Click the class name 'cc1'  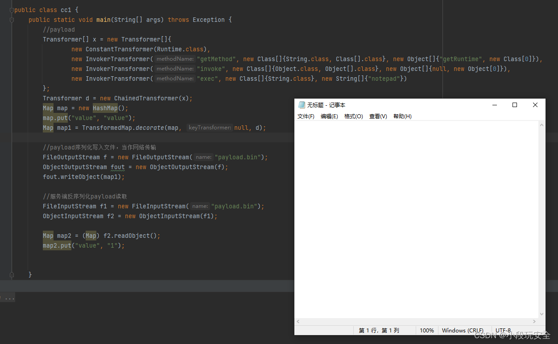66,10
